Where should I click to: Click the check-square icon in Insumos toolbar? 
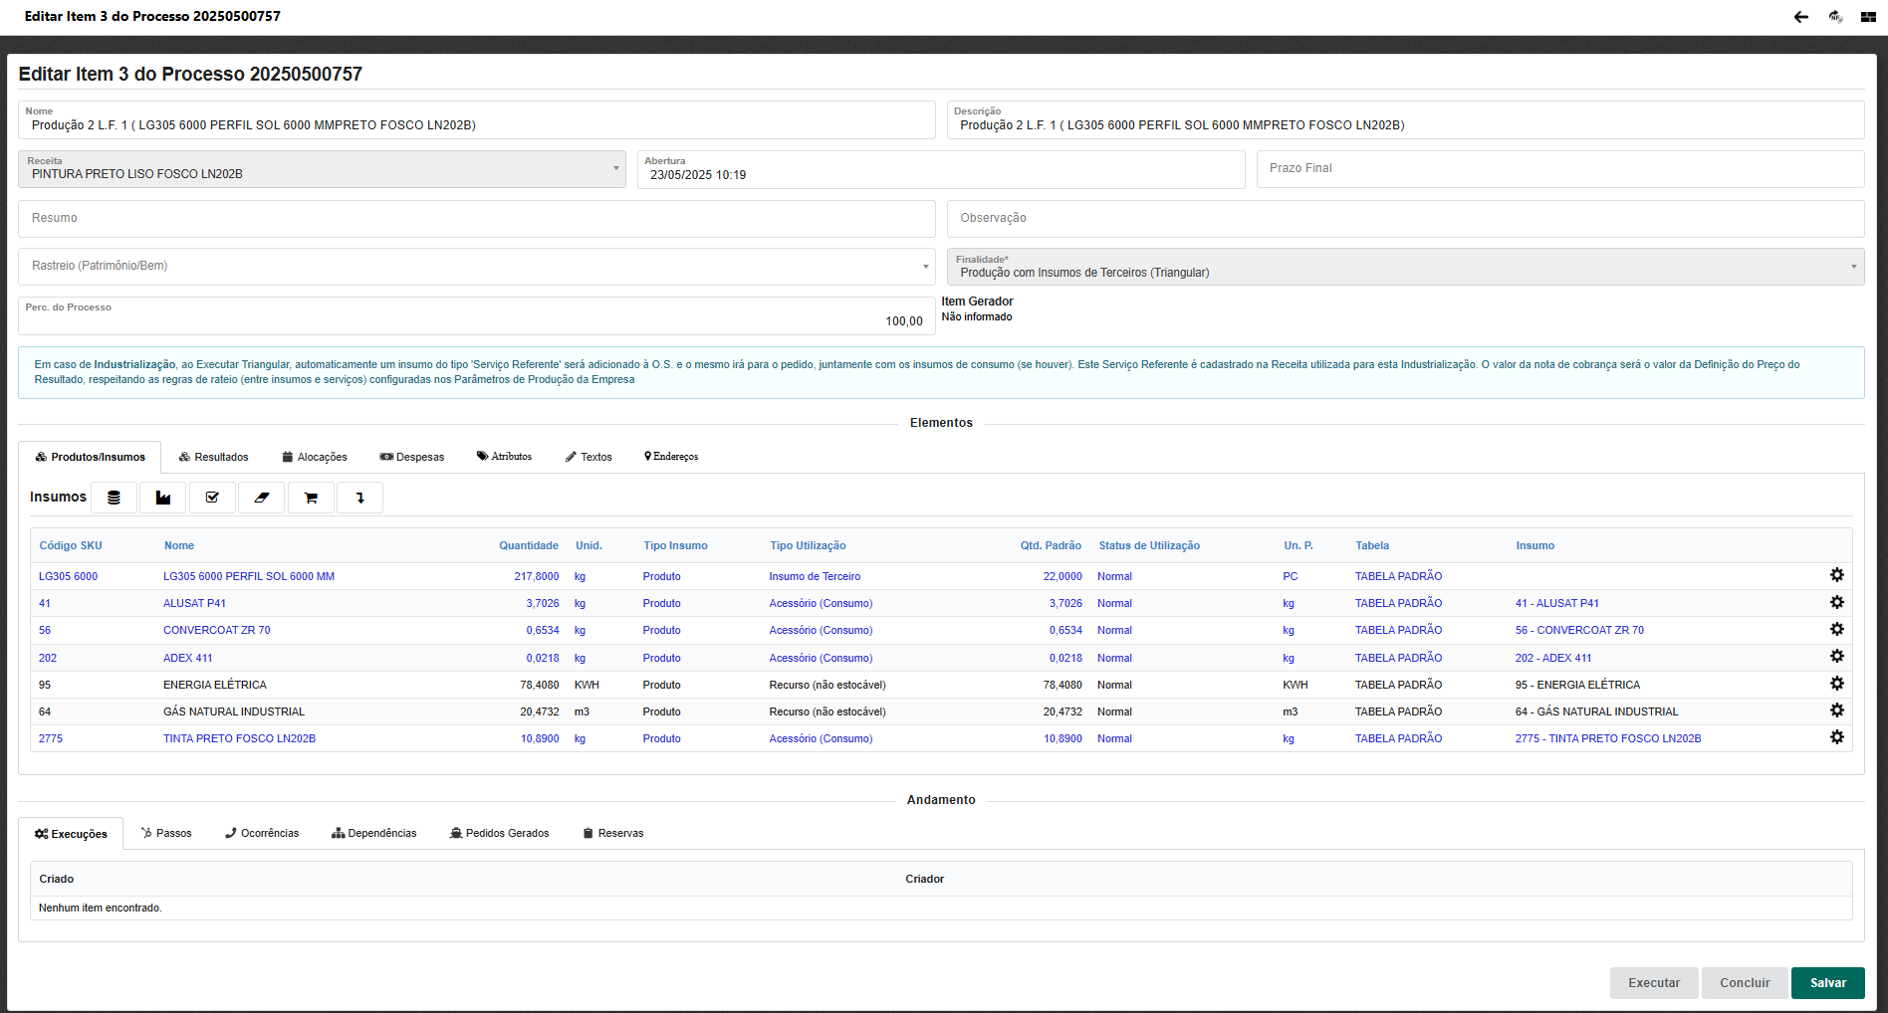coord(212,498)
